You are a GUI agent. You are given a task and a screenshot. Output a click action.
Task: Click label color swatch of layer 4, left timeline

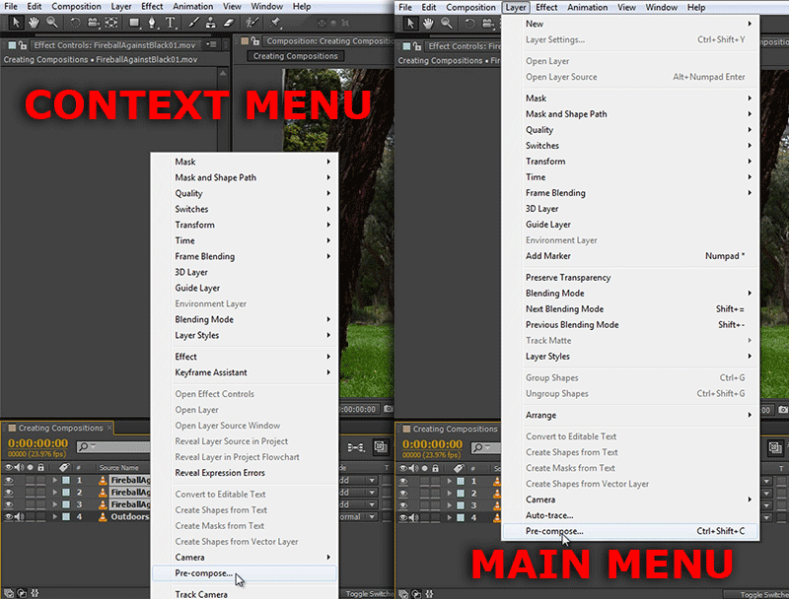click(x=66, y=516)
